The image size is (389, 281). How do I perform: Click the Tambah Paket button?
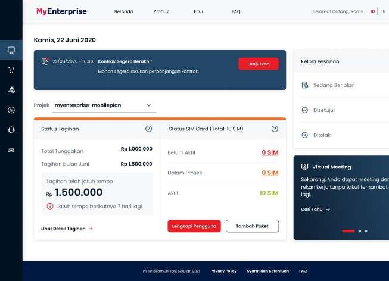coord(253,226)
